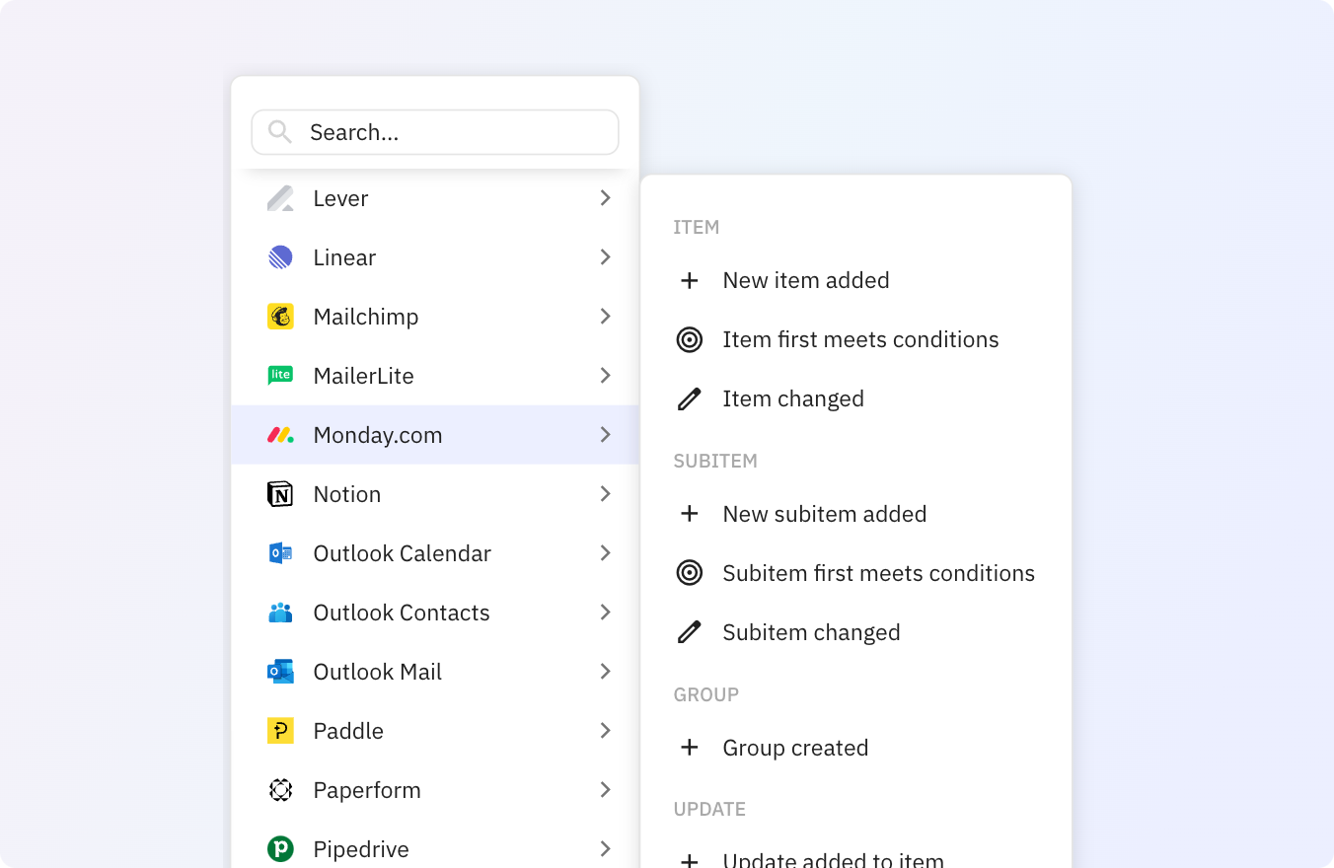Screen dimensions: 1334x868
Task: Expand the Outlook Contacts row chevron
Action: point(605,613)
